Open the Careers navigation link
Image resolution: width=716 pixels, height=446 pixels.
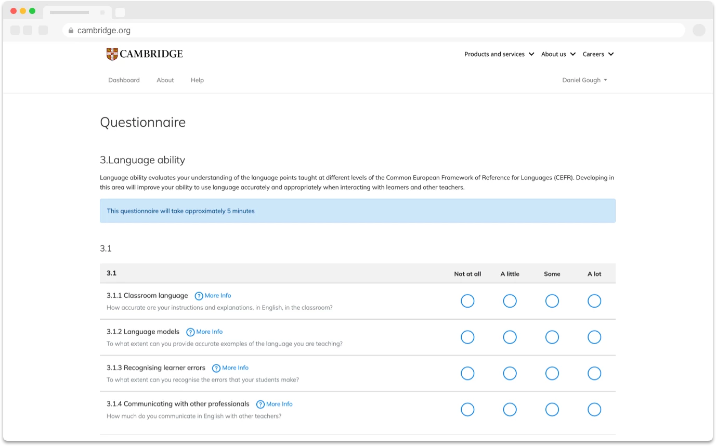594,54
